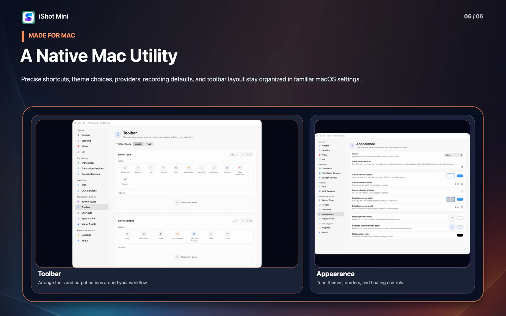
Task: Click the Watermark action icon
Action: tap(144, 234)
